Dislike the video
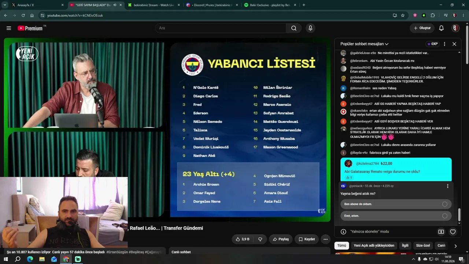This screenshot has height=264, width=469. tap(260, 239)
